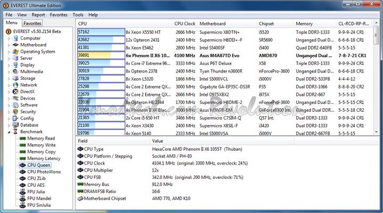
Task: Open the File menu
Action: click(9, 15)
